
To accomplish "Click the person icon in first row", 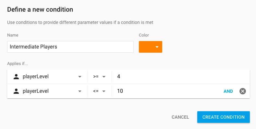I will click(16, 77).
